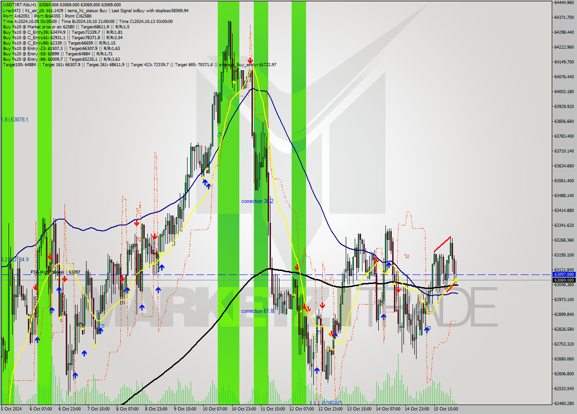Click the 7 Oct 15:00 time label
Image resolution: width=577 pixels, height=414 pixels.
98,409
